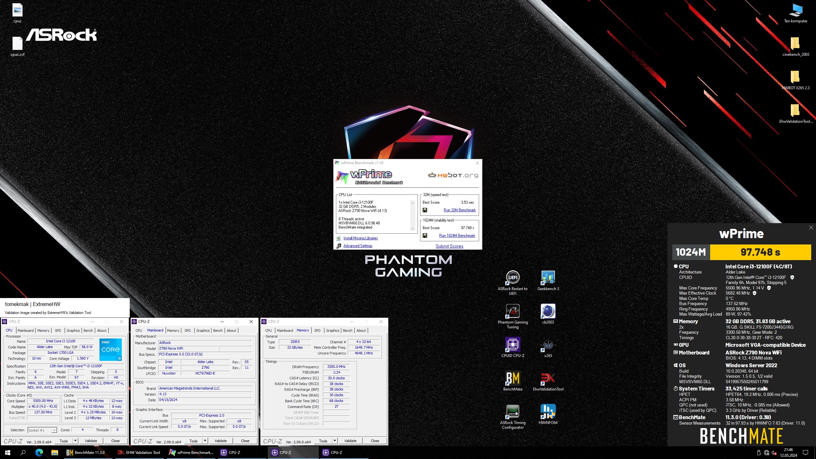Image resolution: width=816 pixels, height=459 pixels.
Task: Open Microsoft Edge from taskbar
Action: (x=39, y=452)
